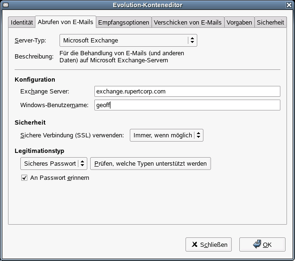Click 'Prüfen, welche Typen unterstützt werden' button
Screen dimensions: 295x261
(151, 164)
